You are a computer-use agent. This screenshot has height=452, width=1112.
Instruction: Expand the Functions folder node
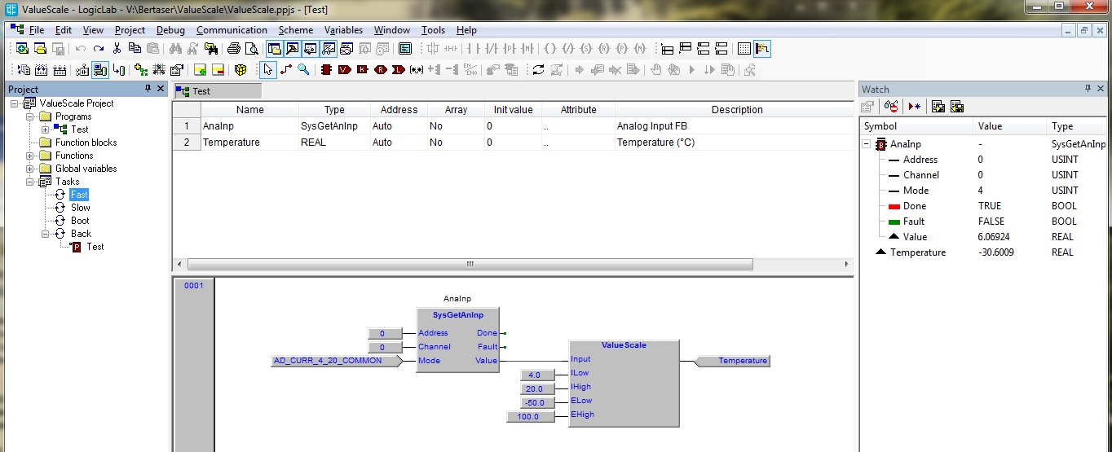pos(30,156)
